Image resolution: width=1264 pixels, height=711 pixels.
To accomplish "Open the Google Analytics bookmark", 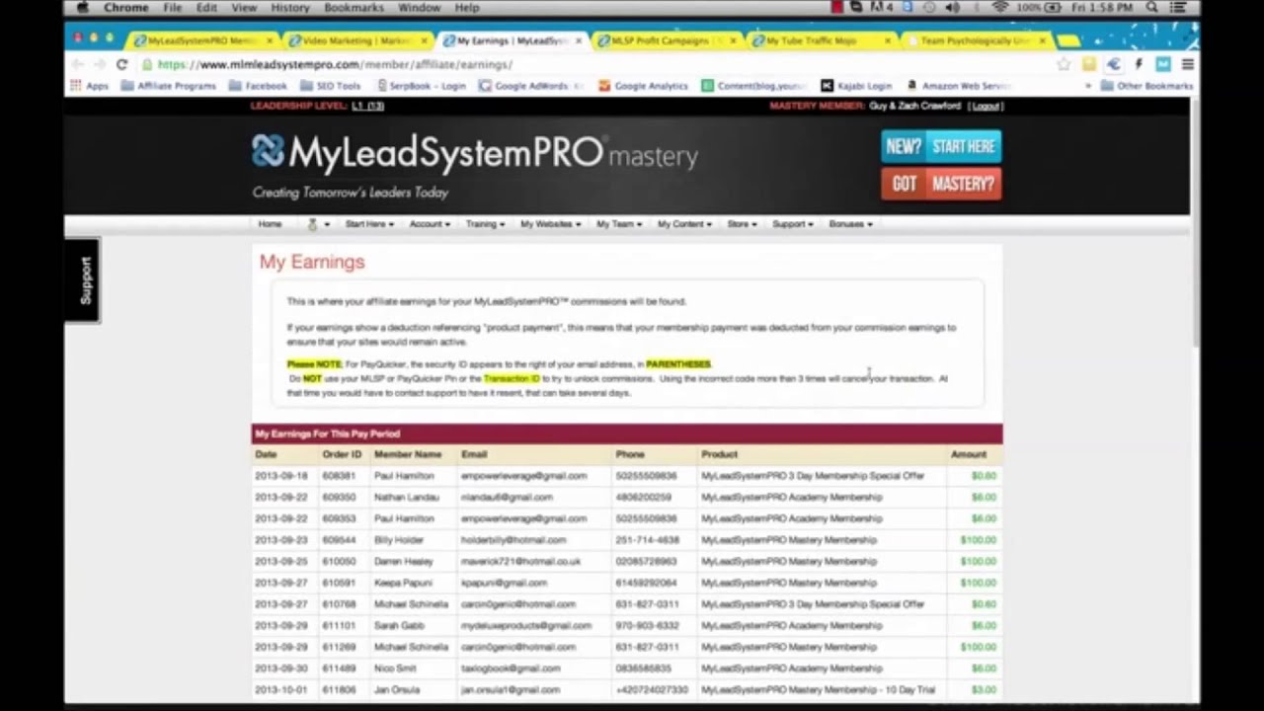I will pos(643,86).
